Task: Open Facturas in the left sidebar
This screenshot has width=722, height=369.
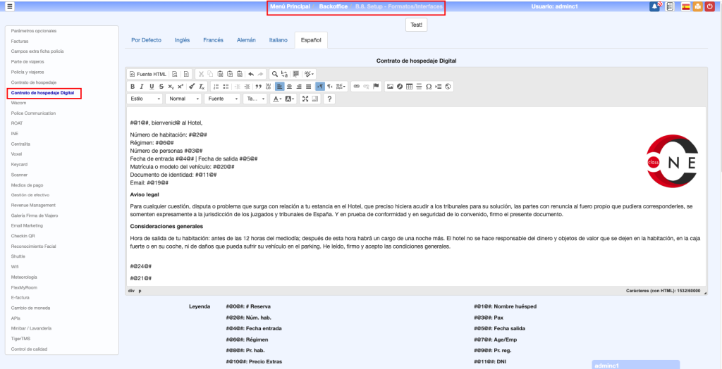Action: tap(20, 42)
